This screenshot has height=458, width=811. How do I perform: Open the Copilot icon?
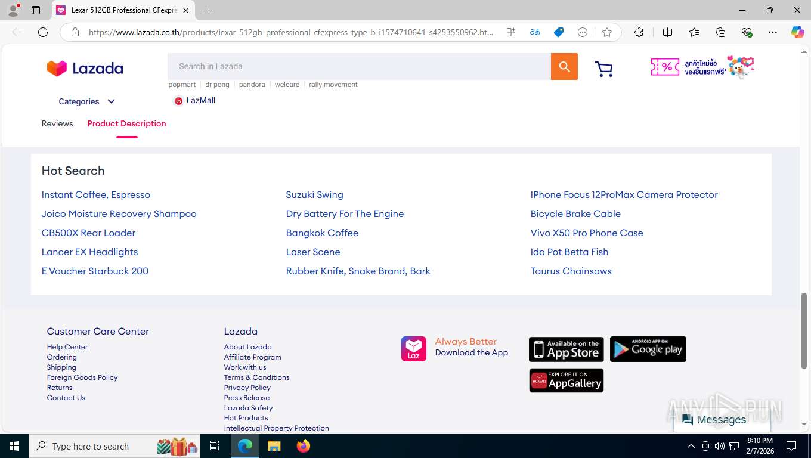click(x=797, y=32)
